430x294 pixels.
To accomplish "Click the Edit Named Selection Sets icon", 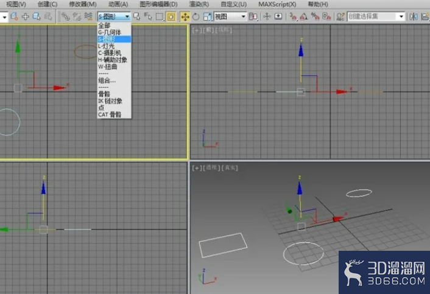I will click(x=340, y=16).
